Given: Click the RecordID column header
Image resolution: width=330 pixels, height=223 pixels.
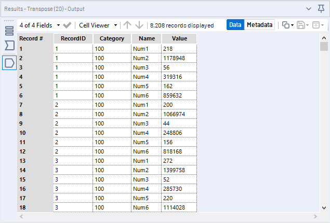Looking at the screenshot, I should (x=73, y=38).
